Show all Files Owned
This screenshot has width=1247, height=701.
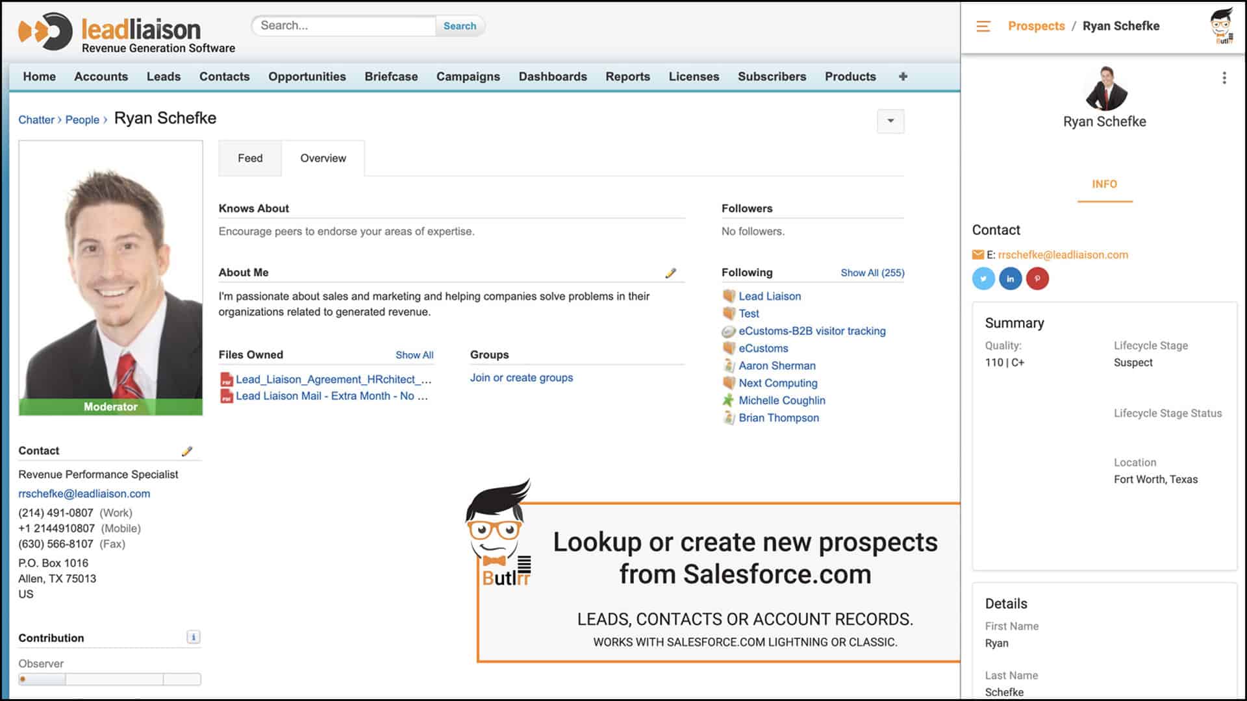(414, 355)
